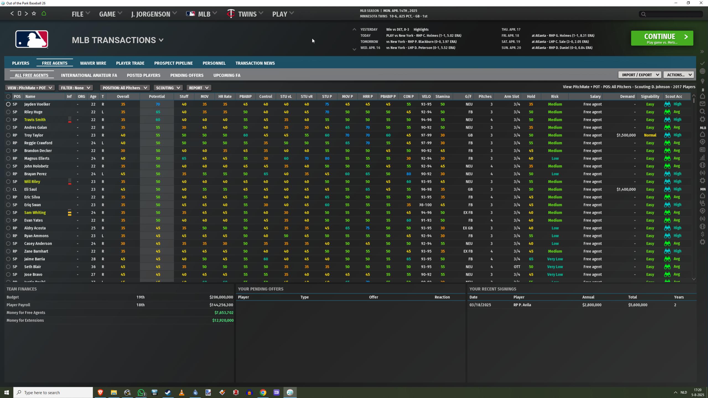Click the green home icon

(x=44, y=14)
